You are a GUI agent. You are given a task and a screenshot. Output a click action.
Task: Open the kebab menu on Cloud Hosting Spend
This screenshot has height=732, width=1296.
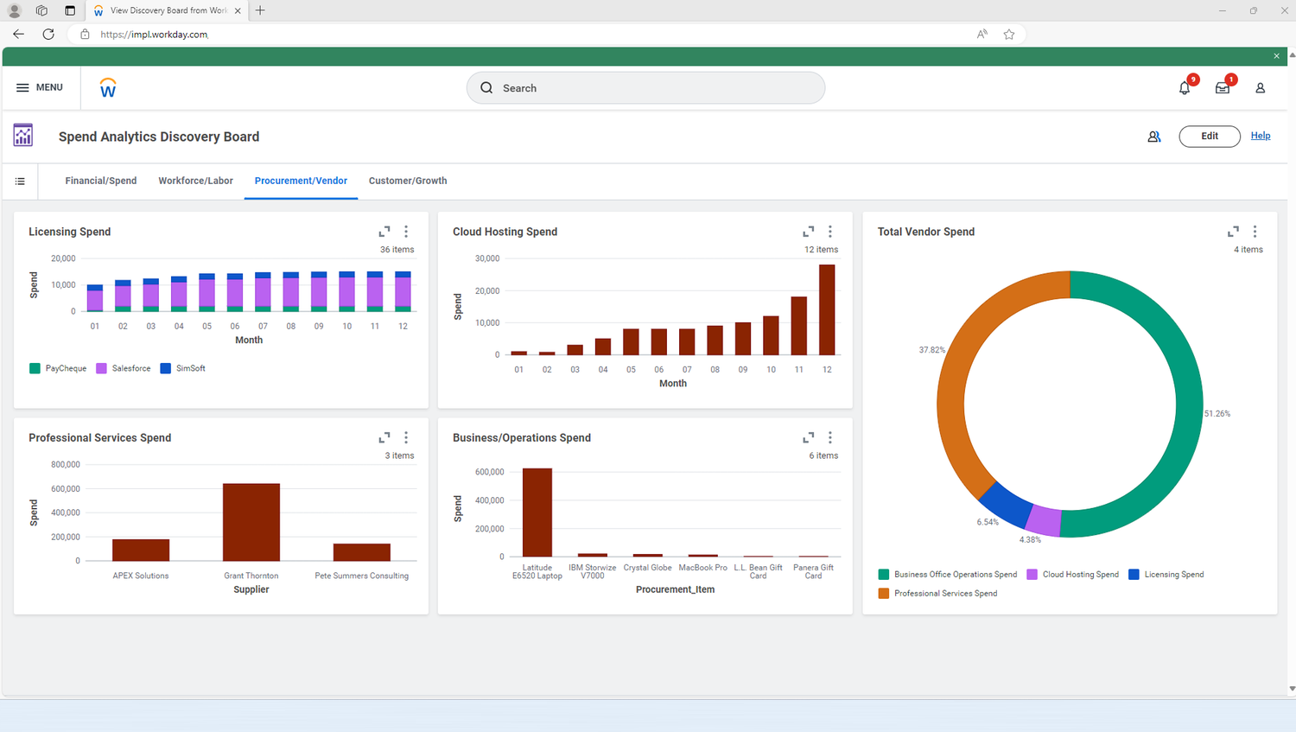(x=829, y=232)
